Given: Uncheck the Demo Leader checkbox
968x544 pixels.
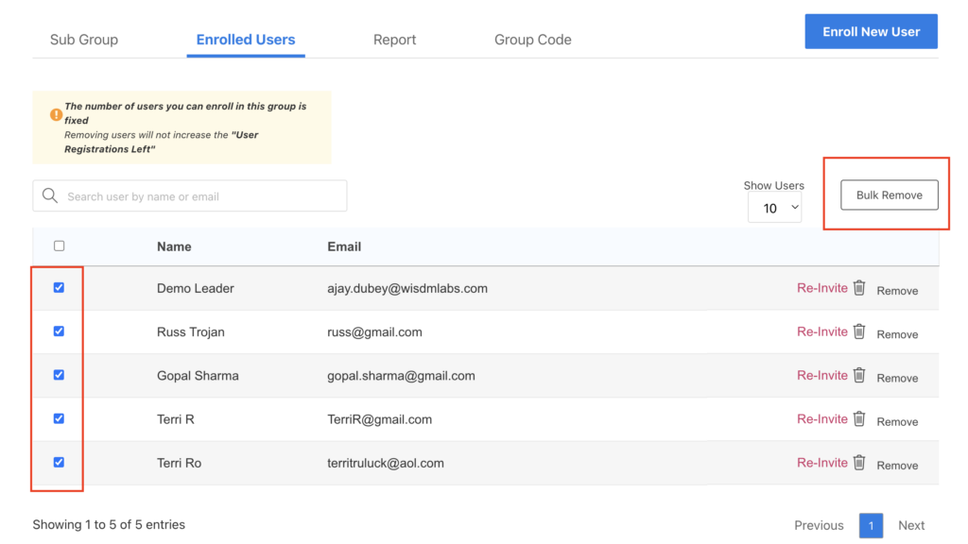Looking at the screenshot, I should click(x=59, y=287).
